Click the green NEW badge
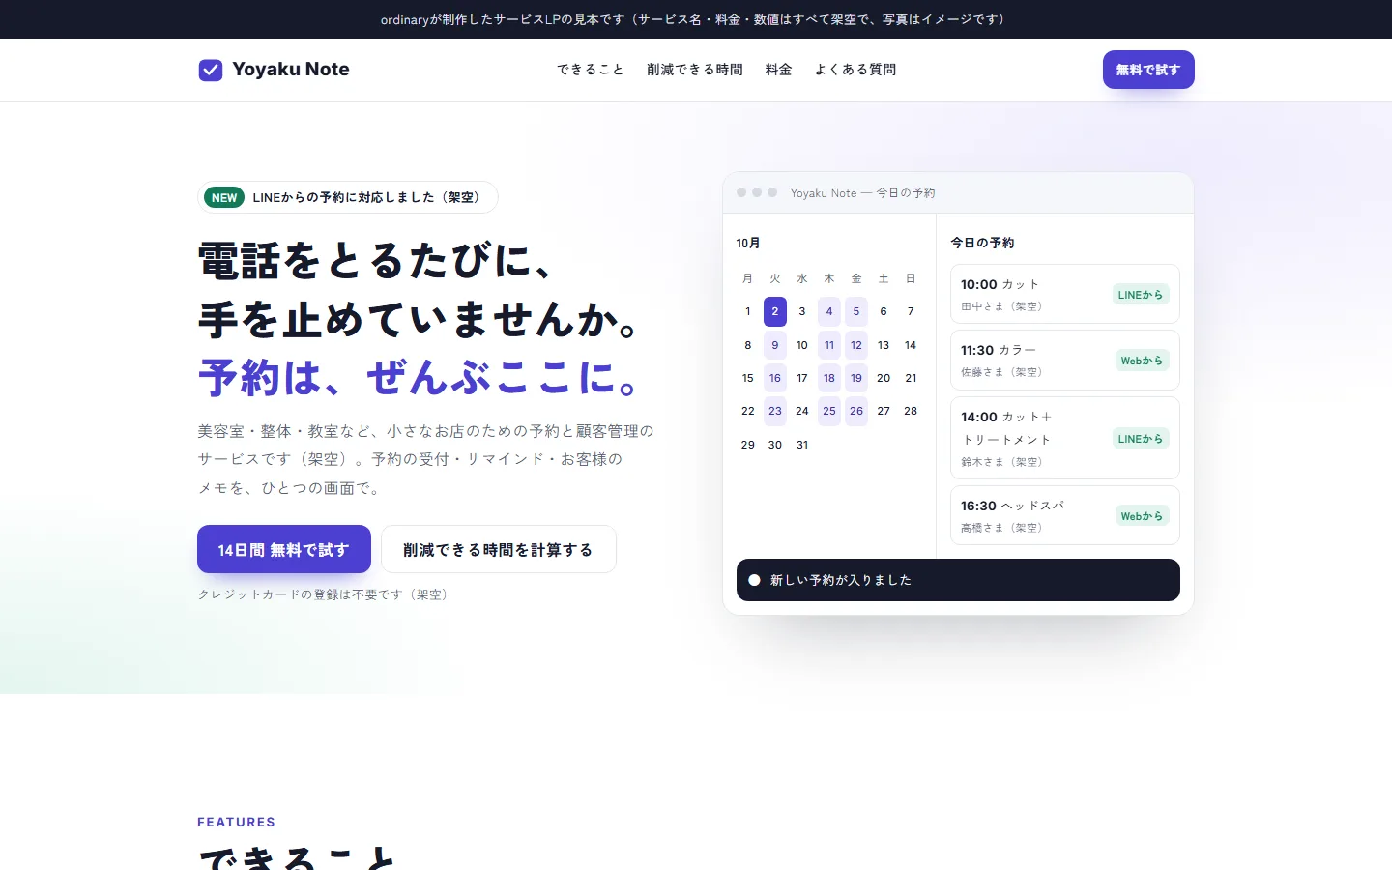This screenshot has height=870, width=1392. tap(224, 197)
